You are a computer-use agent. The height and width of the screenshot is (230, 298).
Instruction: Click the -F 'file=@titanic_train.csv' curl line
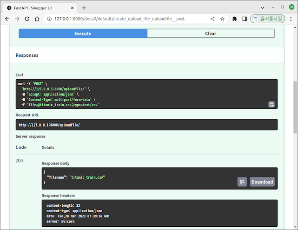[x=60, y=105]
